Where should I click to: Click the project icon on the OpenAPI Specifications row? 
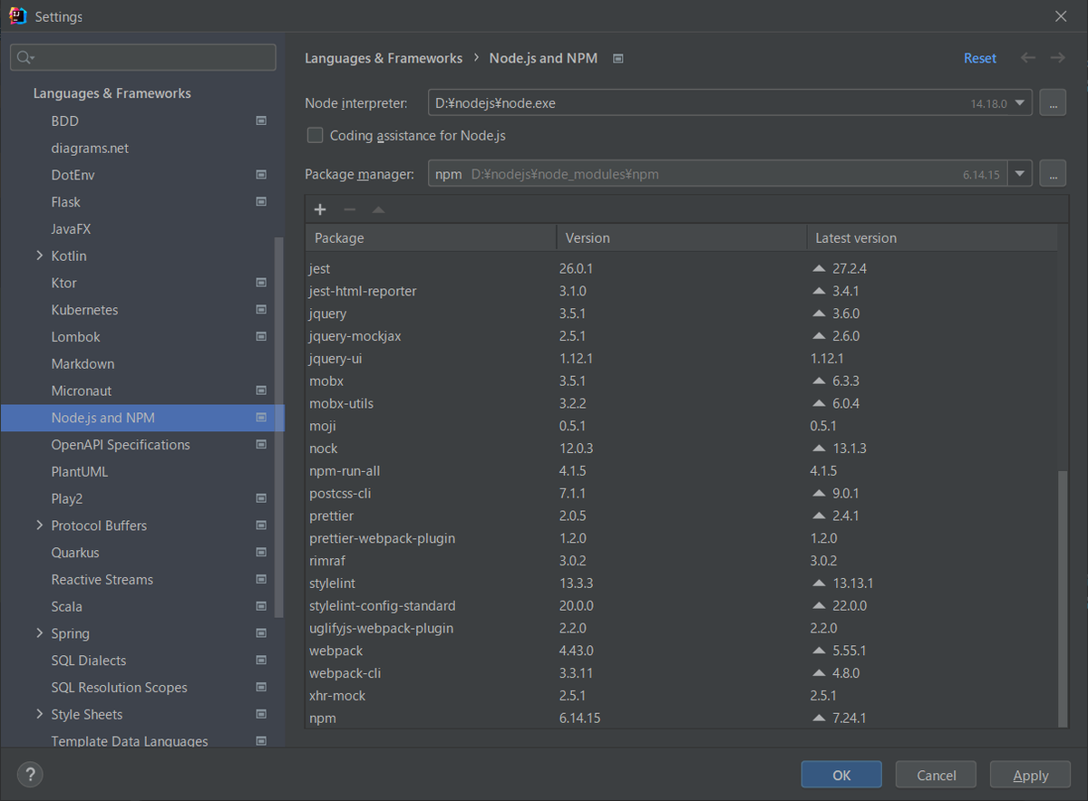[x=261, y=445]
